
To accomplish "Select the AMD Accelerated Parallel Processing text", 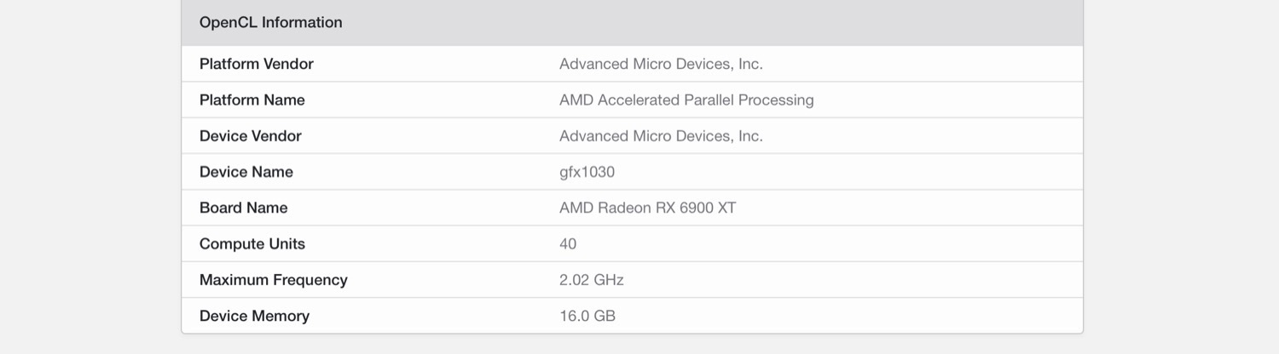I will [x=686, y=100].
